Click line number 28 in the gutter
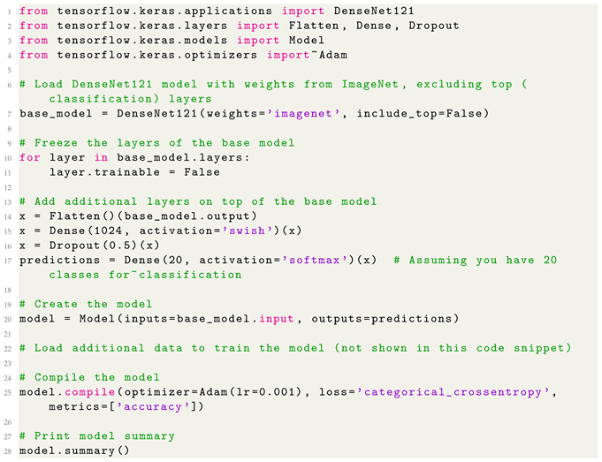 (x=7, y=451)
